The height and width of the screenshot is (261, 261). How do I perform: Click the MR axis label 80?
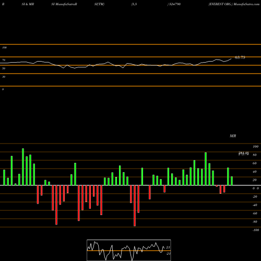(255, 155)
